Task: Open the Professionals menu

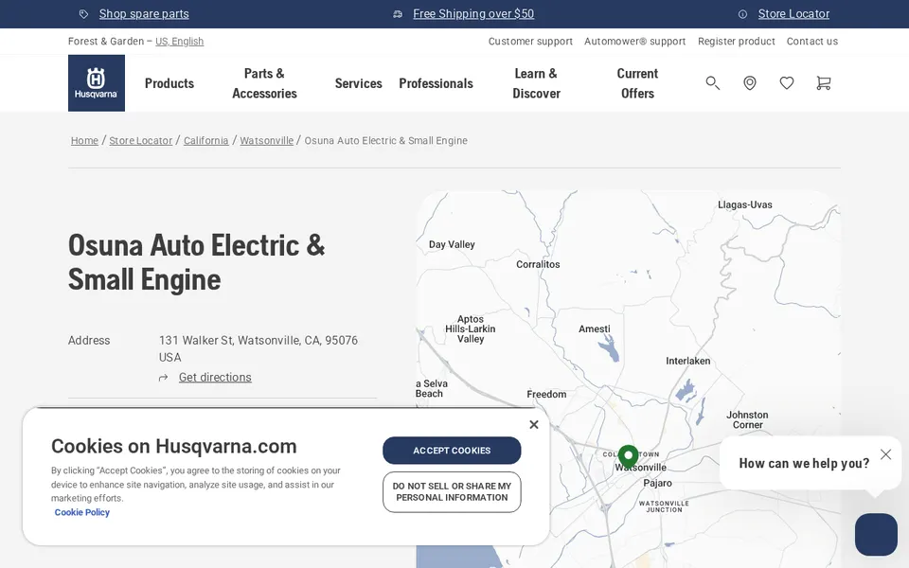Action: coord(436,83)
